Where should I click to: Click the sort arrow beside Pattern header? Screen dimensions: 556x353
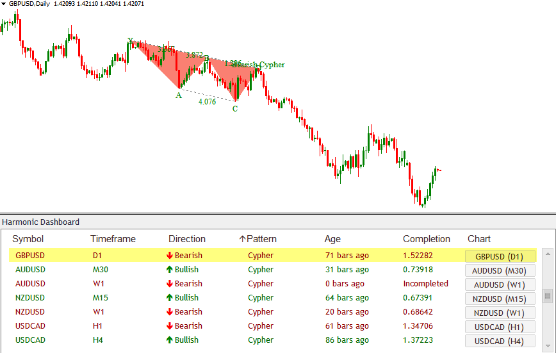(x=242, y=239)
